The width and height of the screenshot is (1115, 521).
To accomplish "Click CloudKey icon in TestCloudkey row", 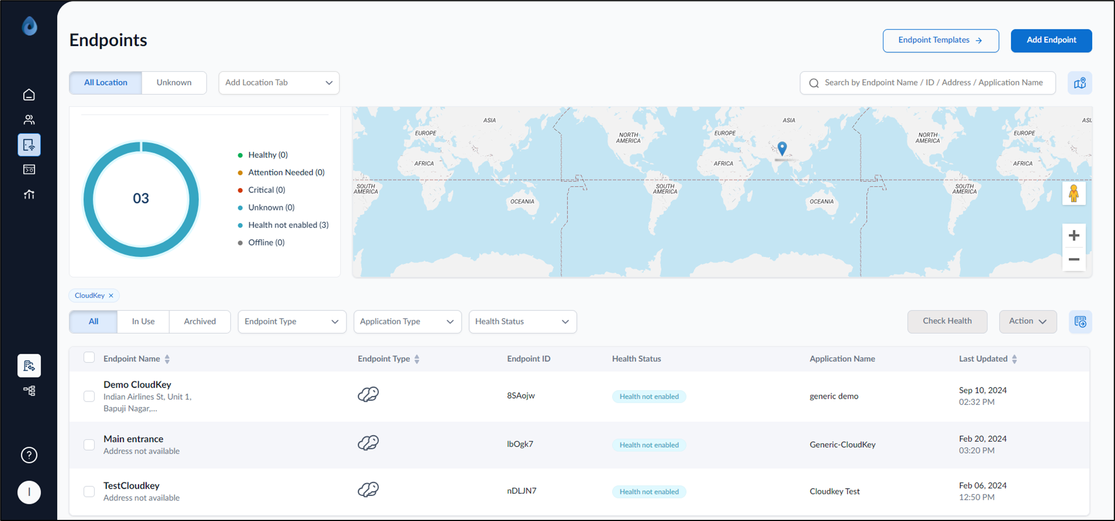I will click(x=368, y=489).
